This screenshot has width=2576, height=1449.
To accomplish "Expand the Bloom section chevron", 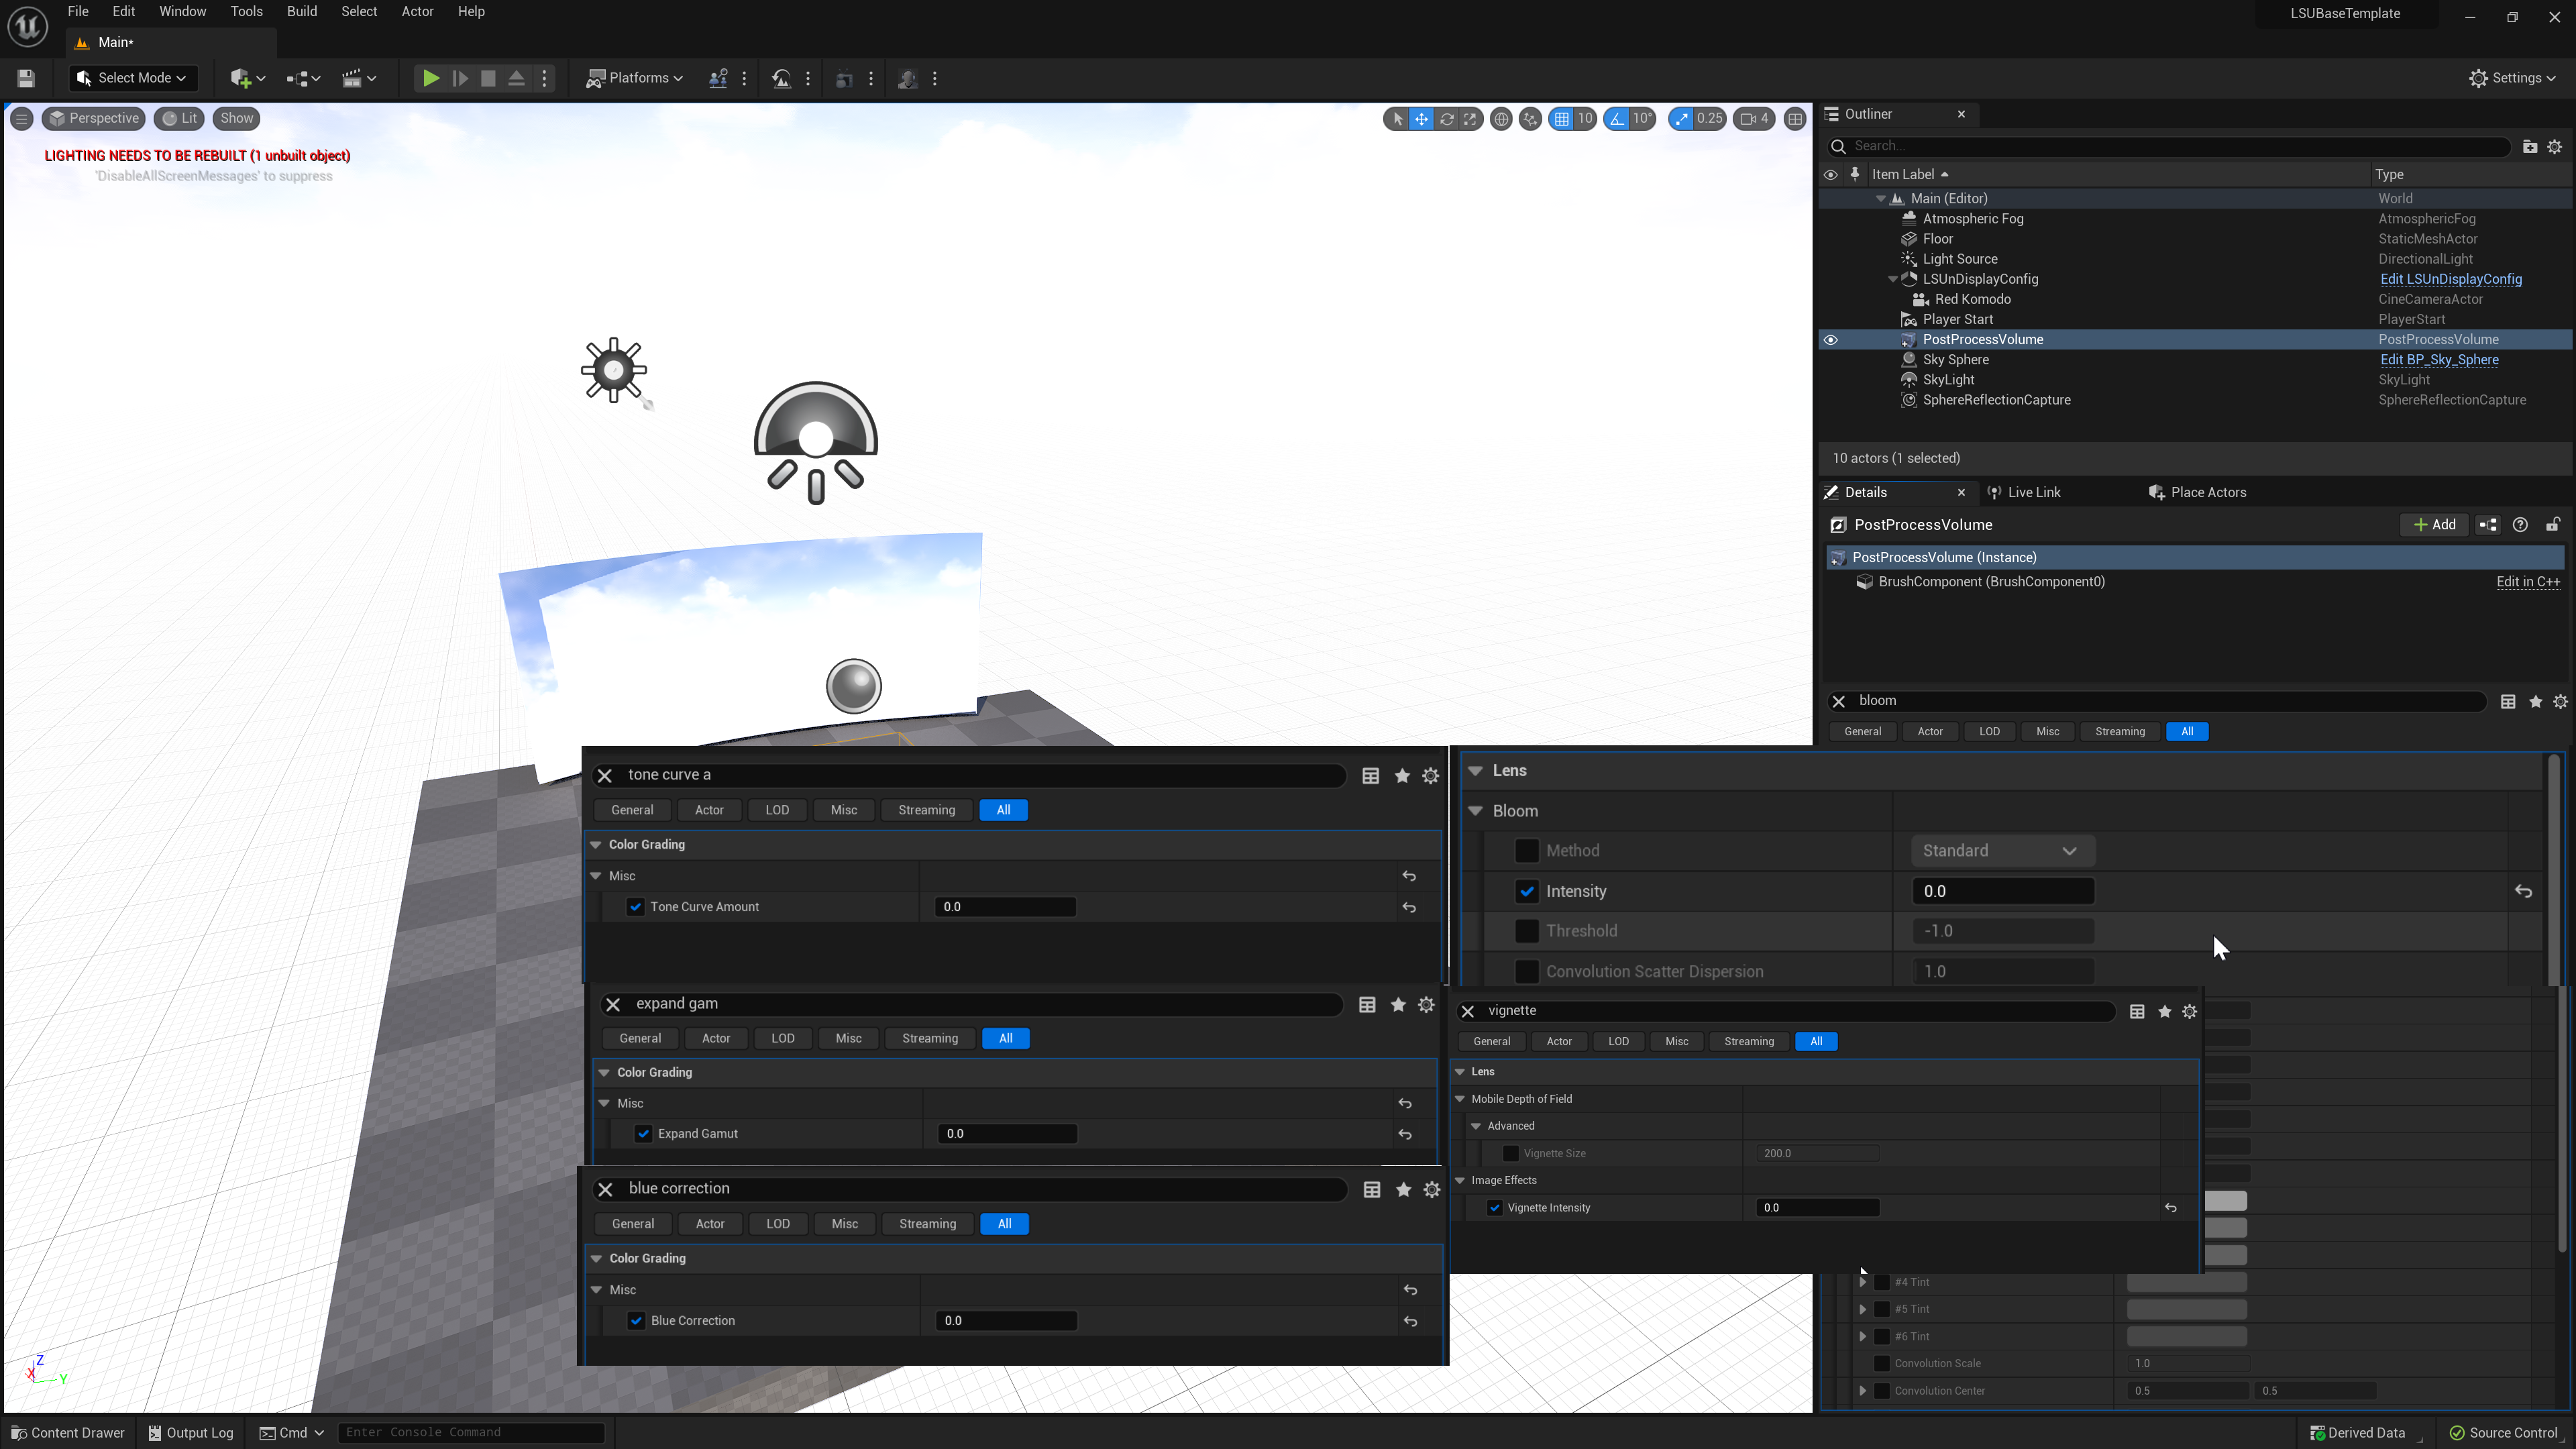I will coord(1476,810).
